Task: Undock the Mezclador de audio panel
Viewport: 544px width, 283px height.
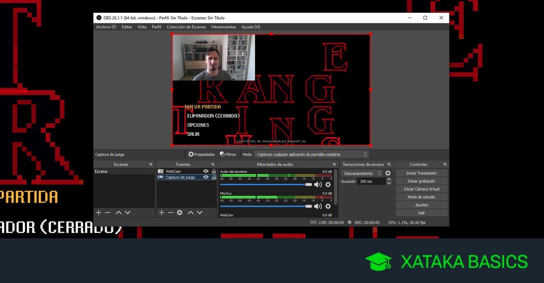Action: point(334,165)
